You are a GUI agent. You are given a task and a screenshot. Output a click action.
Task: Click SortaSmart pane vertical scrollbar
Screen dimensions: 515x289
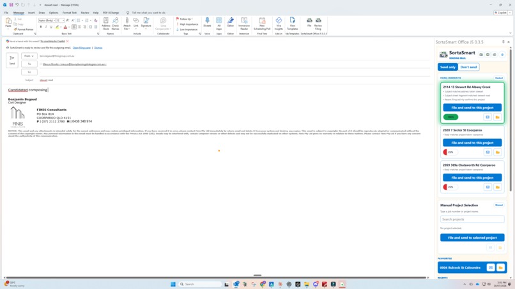[511, 120]
